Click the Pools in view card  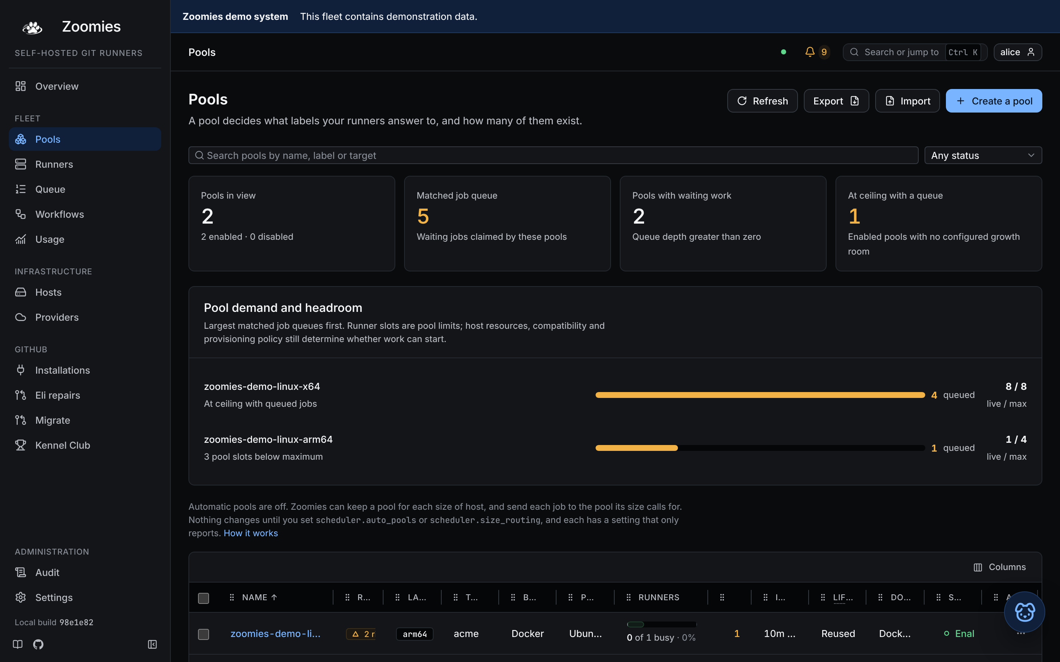(292, 223)
